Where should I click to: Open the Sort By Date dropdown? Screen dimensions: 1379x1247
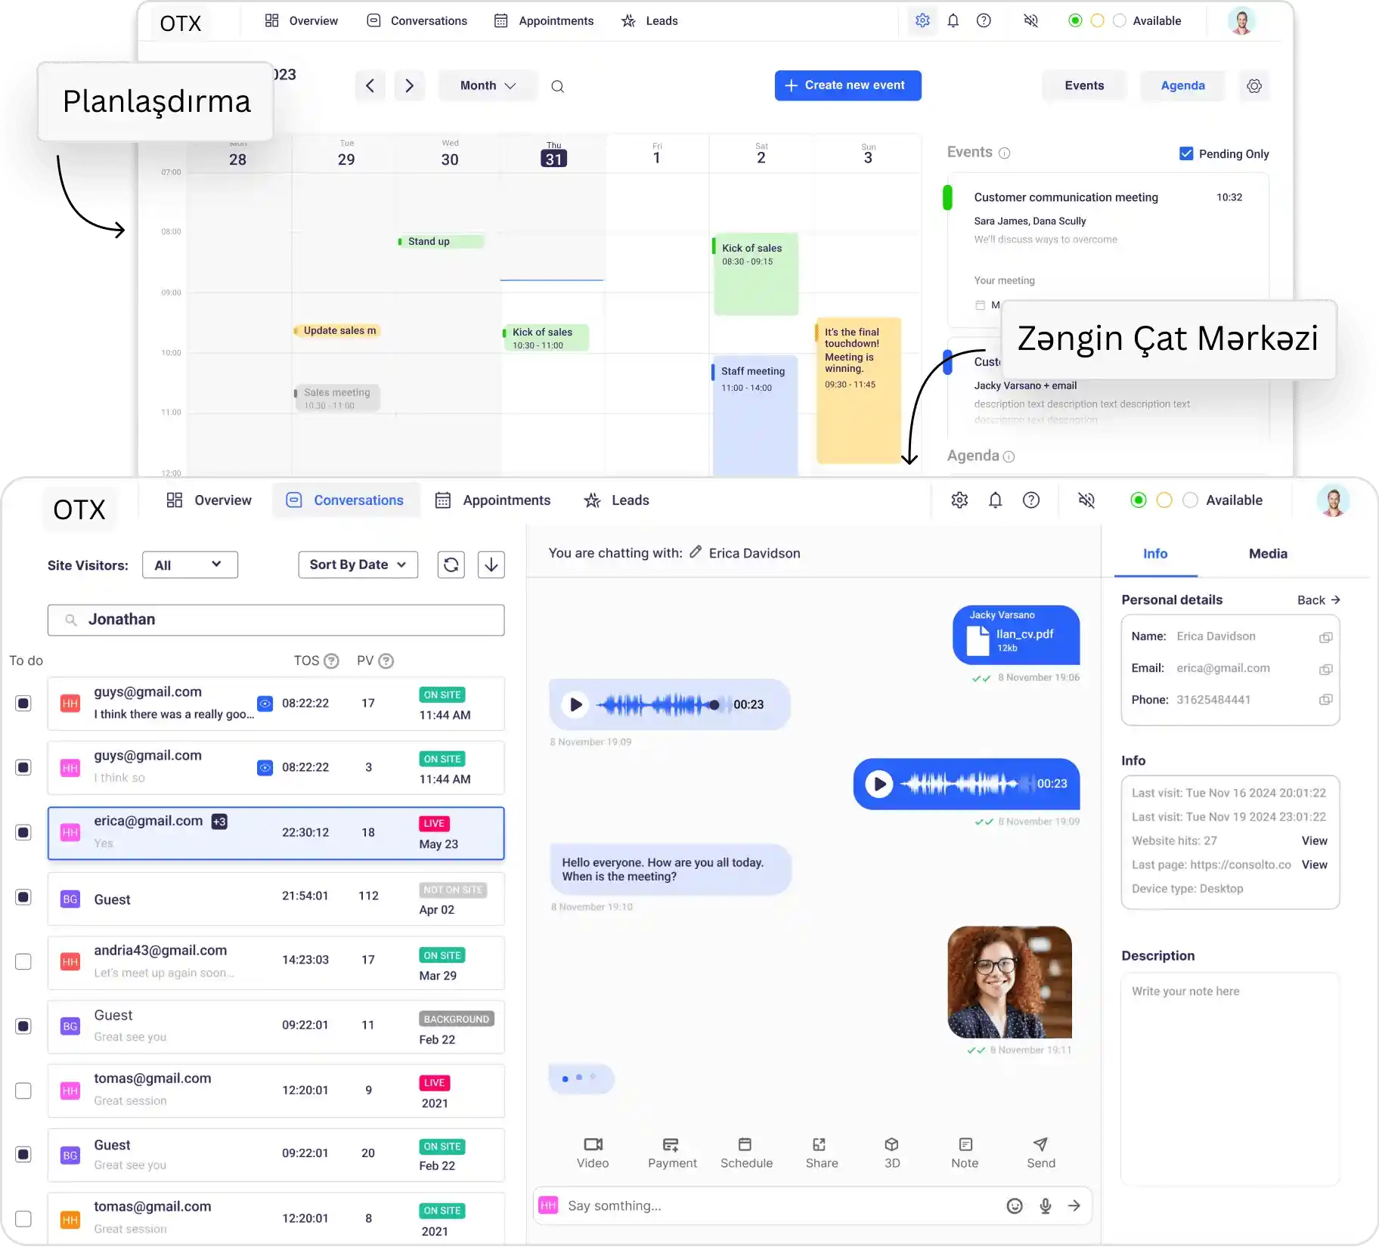click(x=358, y=565)
